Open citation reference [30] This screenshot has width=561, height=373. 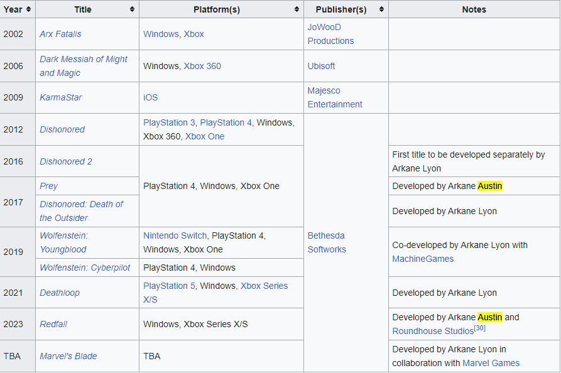click(480, 328)
